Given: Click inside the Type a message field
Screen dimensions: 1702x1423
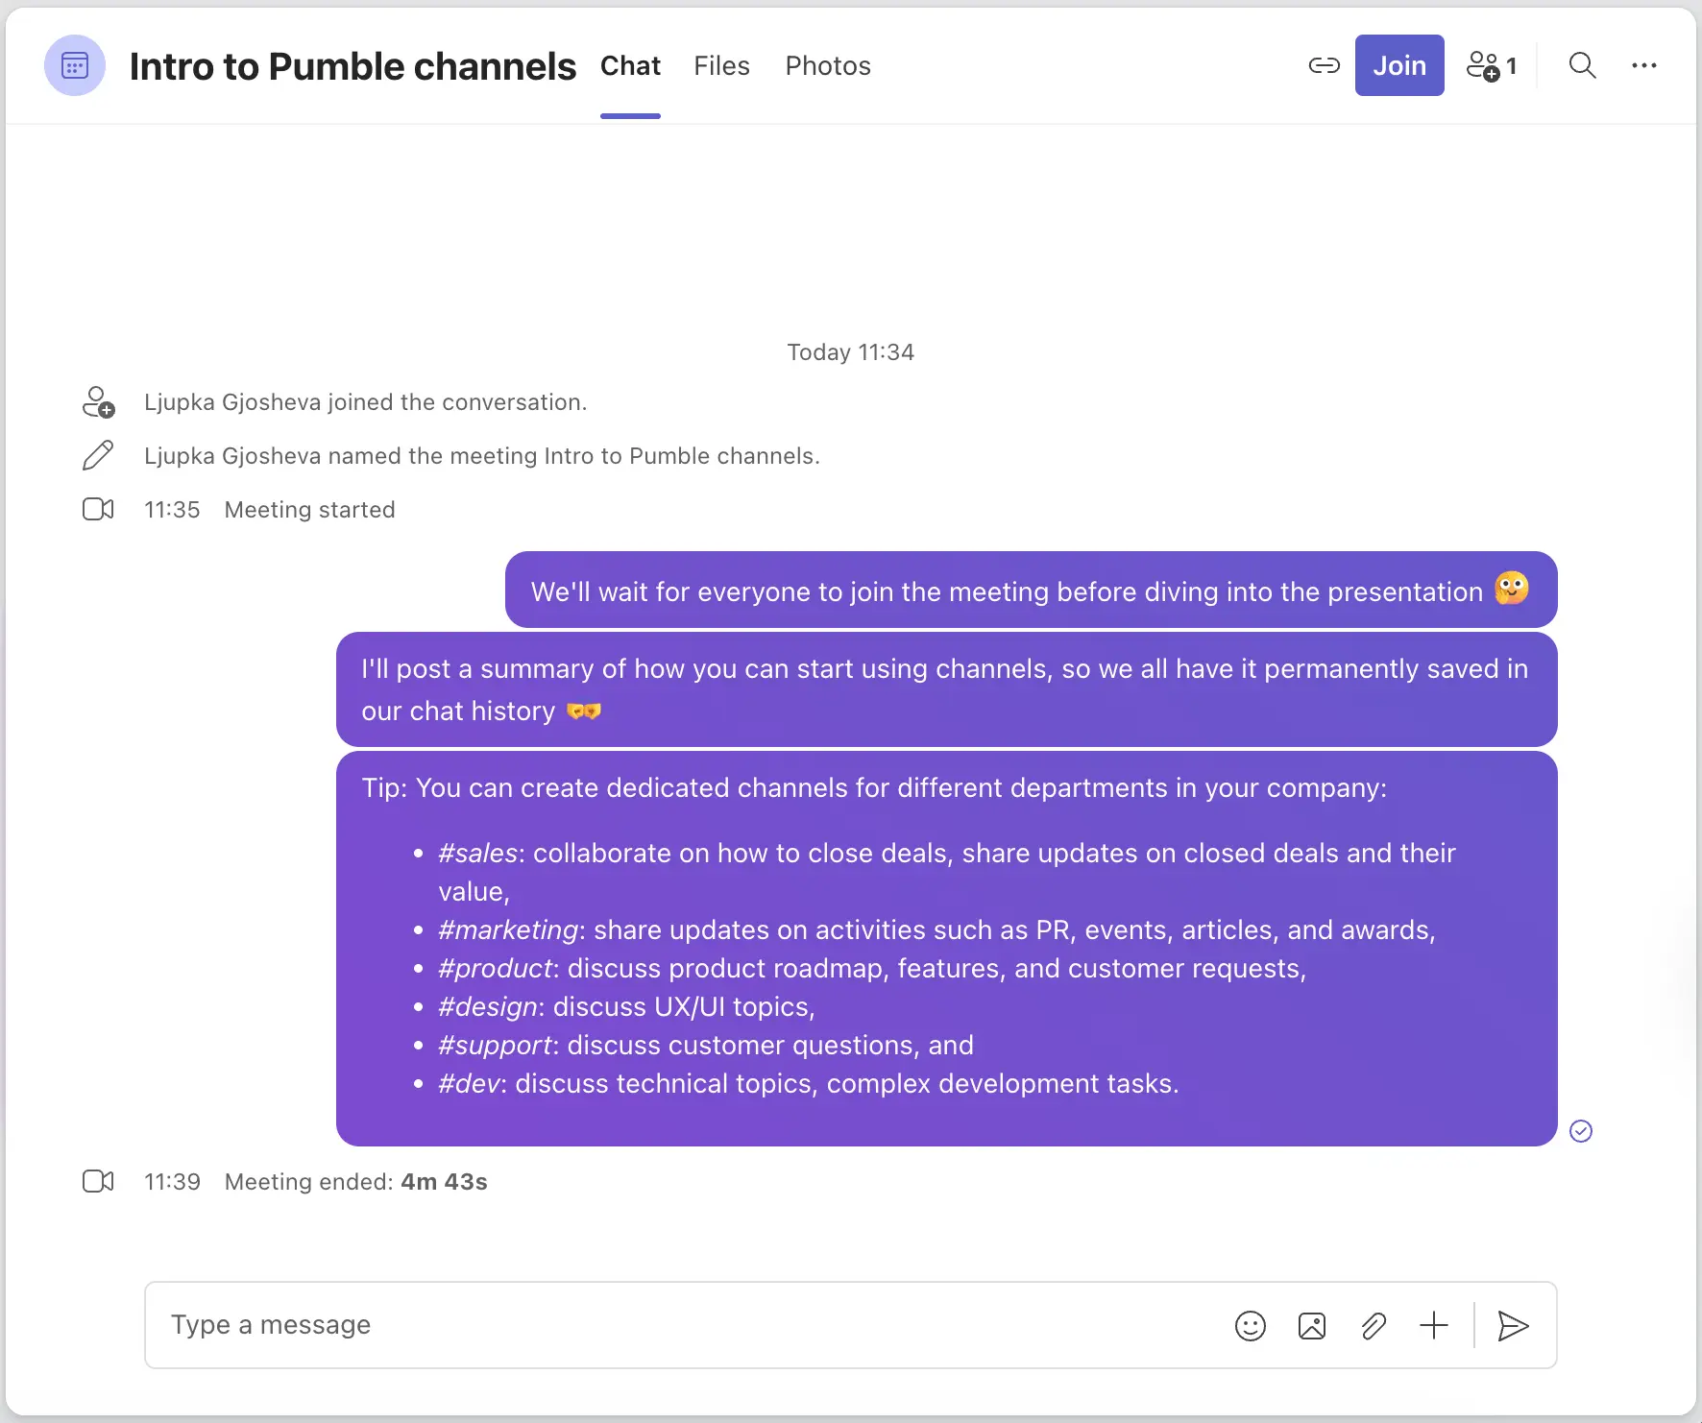Looking at the screenshot, I should 576,1325.
